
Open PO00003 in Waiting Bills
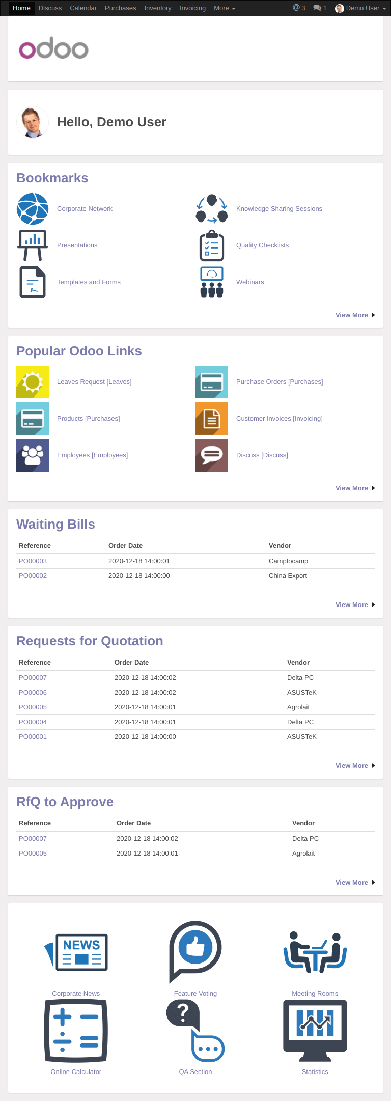point(33,561)
